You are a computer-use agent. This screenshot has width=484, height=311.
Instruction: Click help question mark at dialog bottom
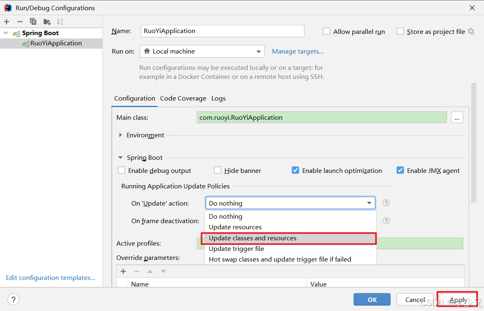(13, 299)
